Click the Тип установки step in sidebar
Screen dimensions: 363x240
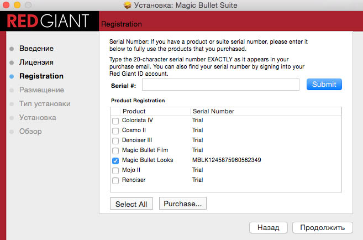(x=45, y=104)
